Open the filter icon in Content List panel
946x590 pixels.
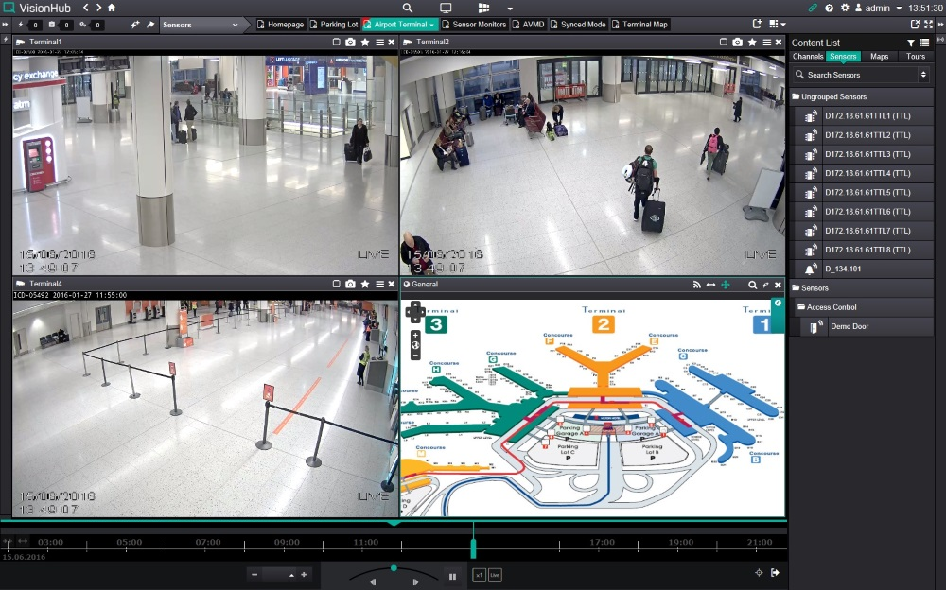click(910, 42)
